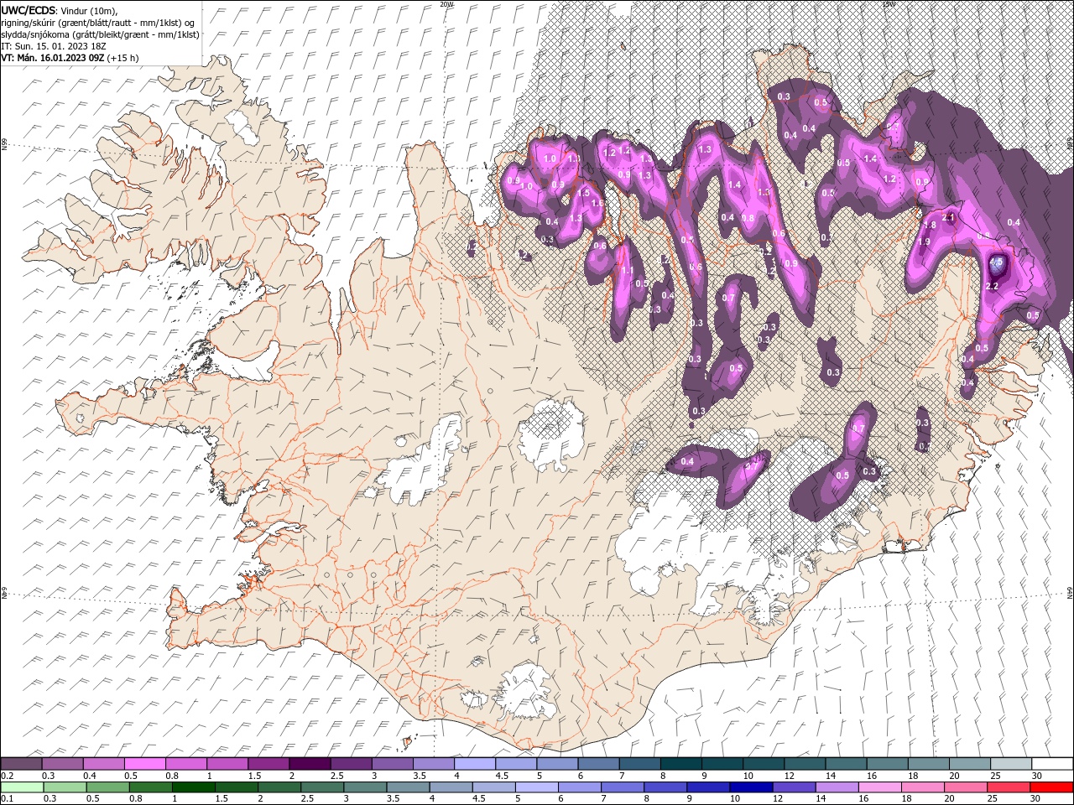The width and height of the screenshot is (1074, 805).
Task: Click the 1.9 value label on the map
Action: tap(924, 241)
